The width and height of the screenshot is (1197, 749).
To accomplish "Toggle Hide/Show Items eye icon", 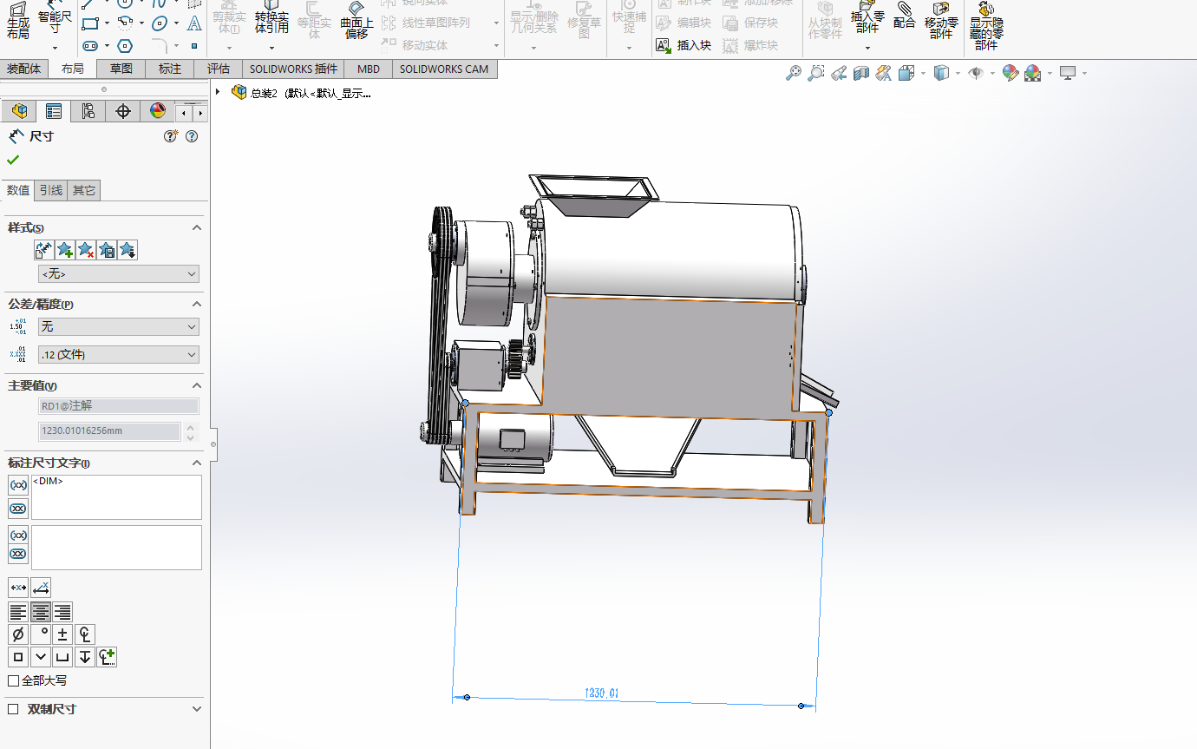I will [x=976, y=74].
